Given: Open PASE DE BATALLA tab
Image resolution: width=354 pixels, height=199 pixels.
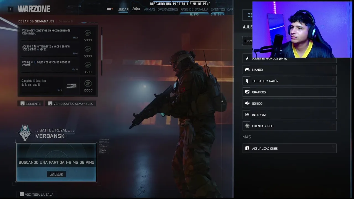Looking at the screenshot, I should pyautogui.click(x=194, y=9).
